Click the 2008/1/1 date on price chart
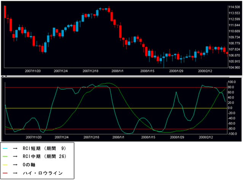 point(118,71)
